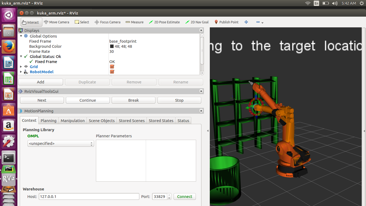
Task: Switch to the Planning tab
Action: tap(48, 121)
